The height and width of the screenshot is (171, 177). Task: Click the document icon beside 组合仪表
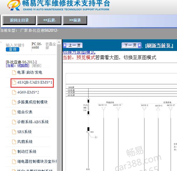pyautogui.click(x=14, y=112)
